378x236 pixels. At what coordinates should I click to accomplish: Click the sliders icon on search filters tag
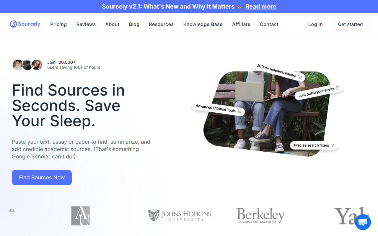click(x=333, y=145)
